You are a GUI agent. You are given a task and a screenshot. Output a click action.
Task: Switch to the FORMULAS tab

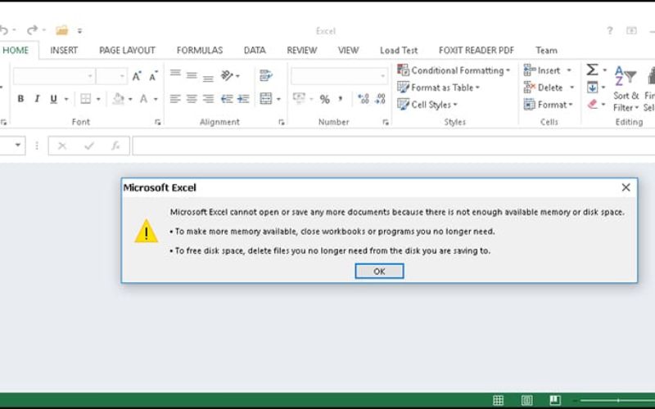(200, 51)
